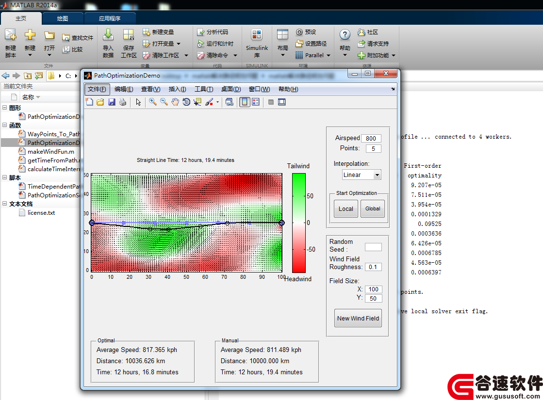
Task: Open the Community (社区) link in ribbon
Action: (x=368, y=32)
